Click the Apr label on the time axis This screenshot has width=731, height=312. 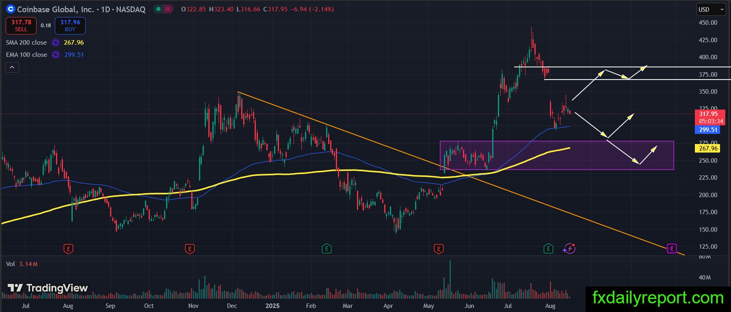tap(388, 306)
